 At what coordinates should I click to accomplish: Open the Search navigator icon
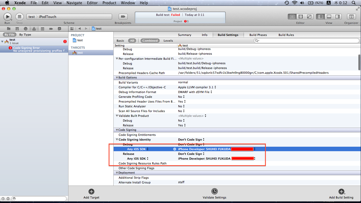point(26,29)
